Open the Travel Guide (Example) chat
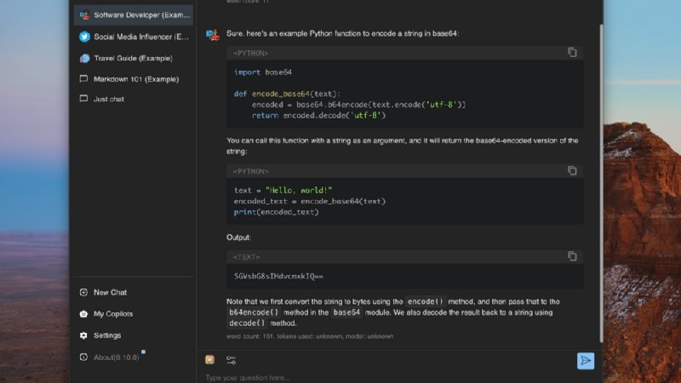 coord(134,58)
